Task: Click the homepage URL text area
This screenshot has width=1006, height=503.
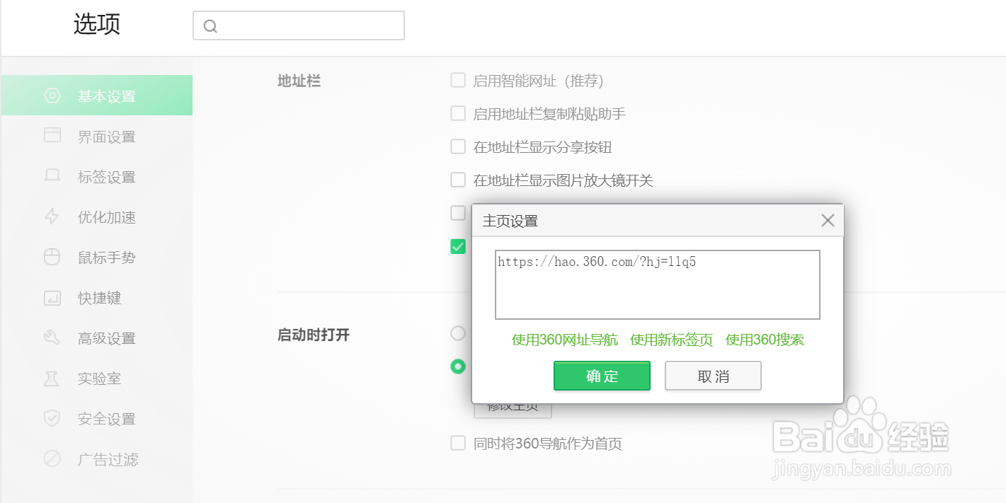Action: (x=658, y=284)
